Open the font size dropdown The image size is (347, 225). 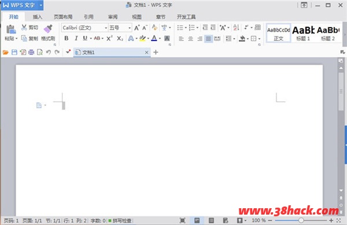(130, 28)
